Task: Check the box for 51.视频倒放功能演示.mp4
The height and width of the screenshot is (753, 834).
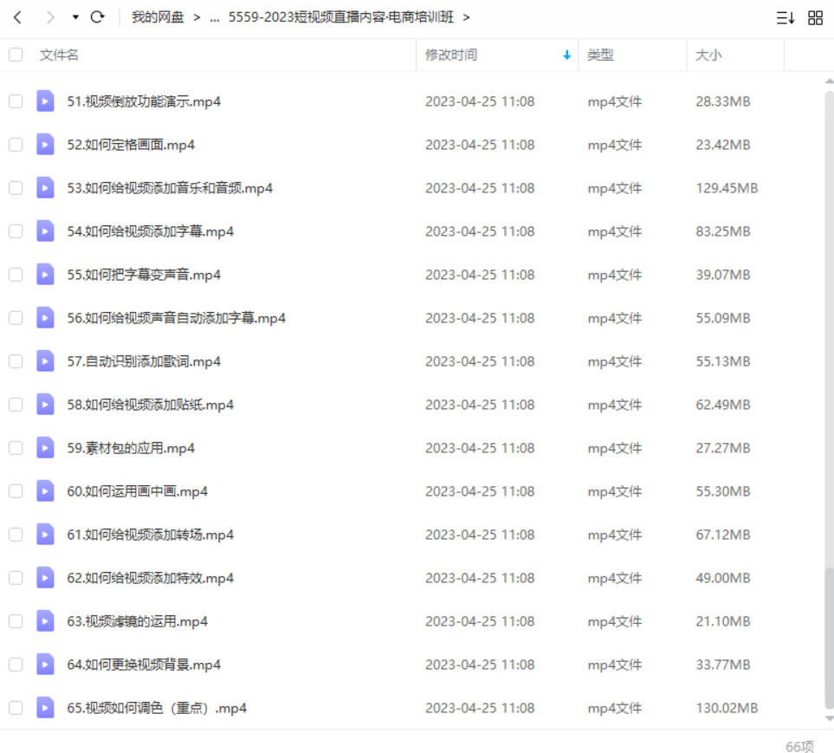Action: [16, 101]
